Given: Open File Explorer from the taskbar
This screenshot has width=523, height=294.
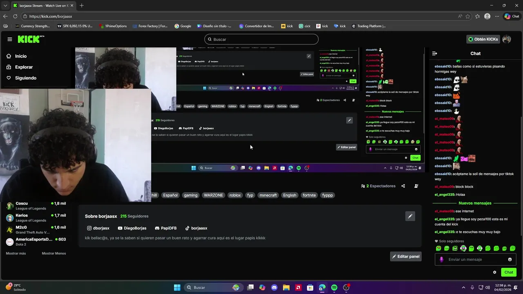Looking at the screenshot, I should (x=286, y=287).
